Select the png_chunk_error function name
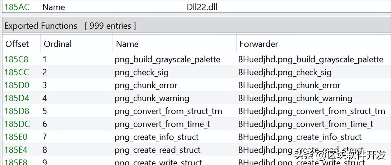The image size is (391, 165). [x=146, y=85]
